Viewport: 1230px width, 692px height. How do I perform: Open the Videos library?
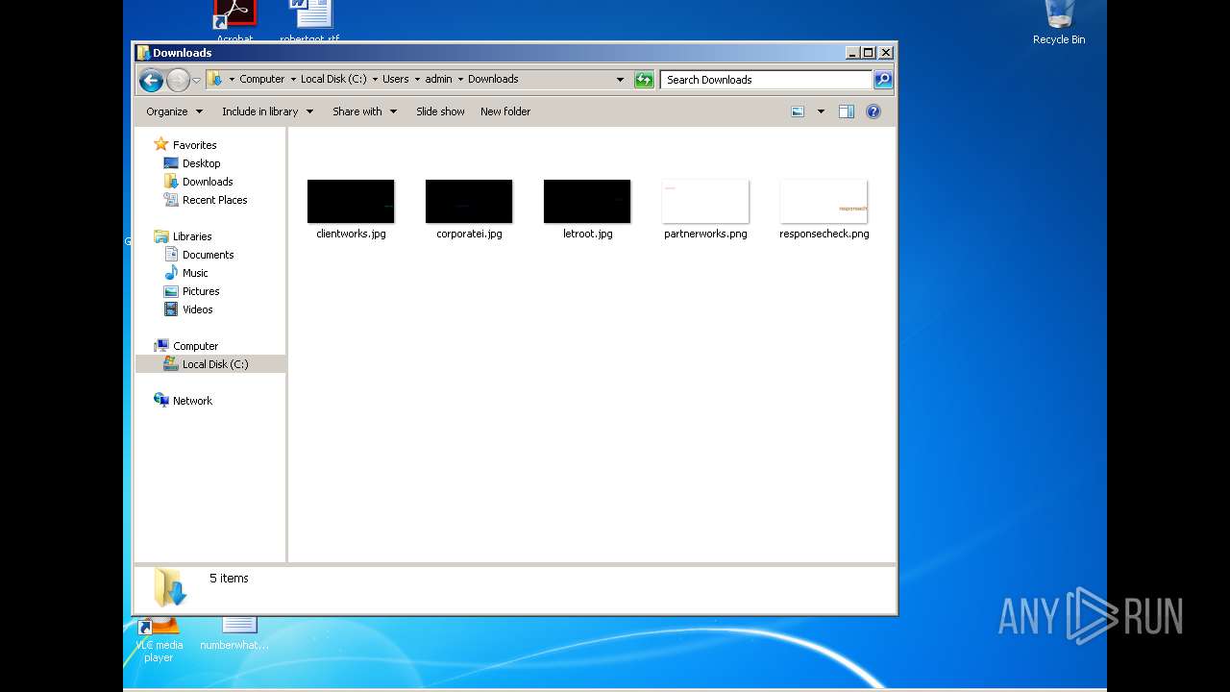(197, 309)
